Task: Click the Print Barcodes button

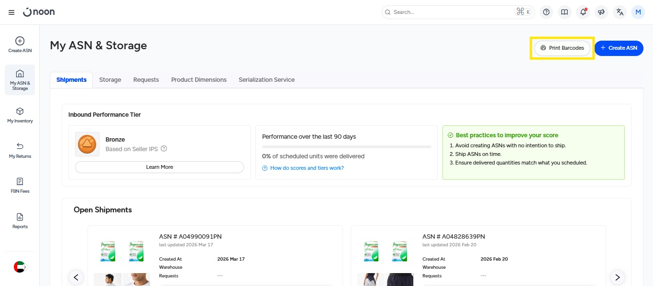Action: click(562, 48)
